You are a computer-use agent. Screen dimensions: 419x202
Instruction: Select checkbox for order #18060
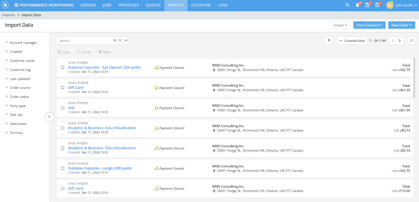(x=62, y=67)
